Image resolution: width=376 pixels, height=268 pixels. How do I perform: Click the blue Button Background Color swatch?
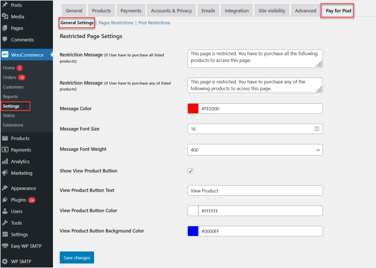[x=193, y=231]
